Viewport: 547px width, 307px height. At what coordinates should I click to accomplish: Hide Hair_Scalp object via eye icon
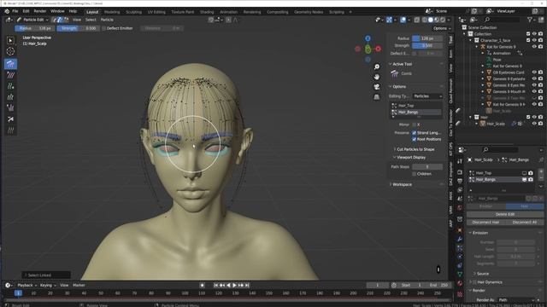coord(534,124)
